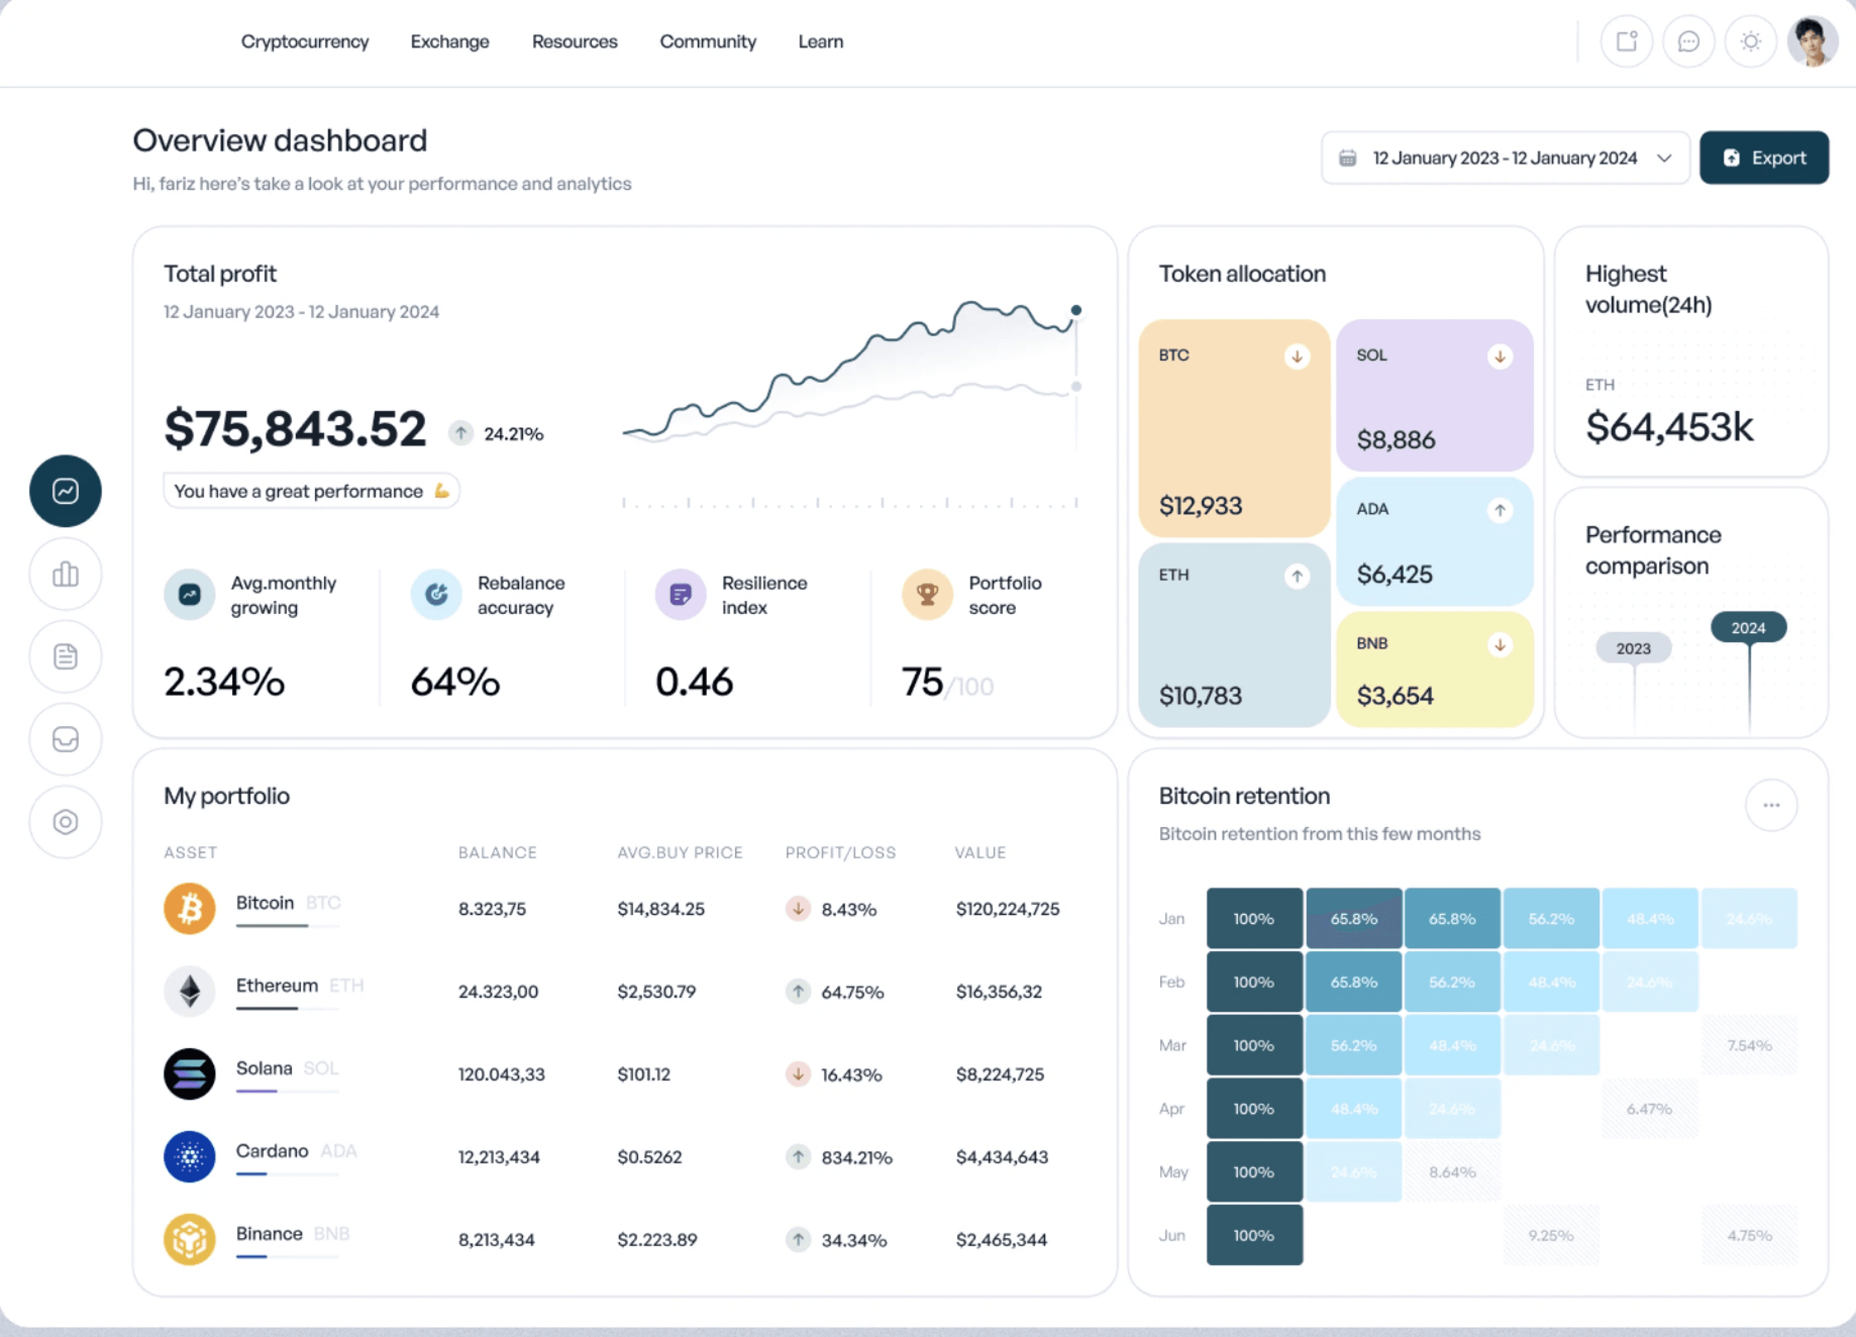Open the target settings sidebar icon
This screenshot has width=1856, height=1337.
tap(66, 821)
